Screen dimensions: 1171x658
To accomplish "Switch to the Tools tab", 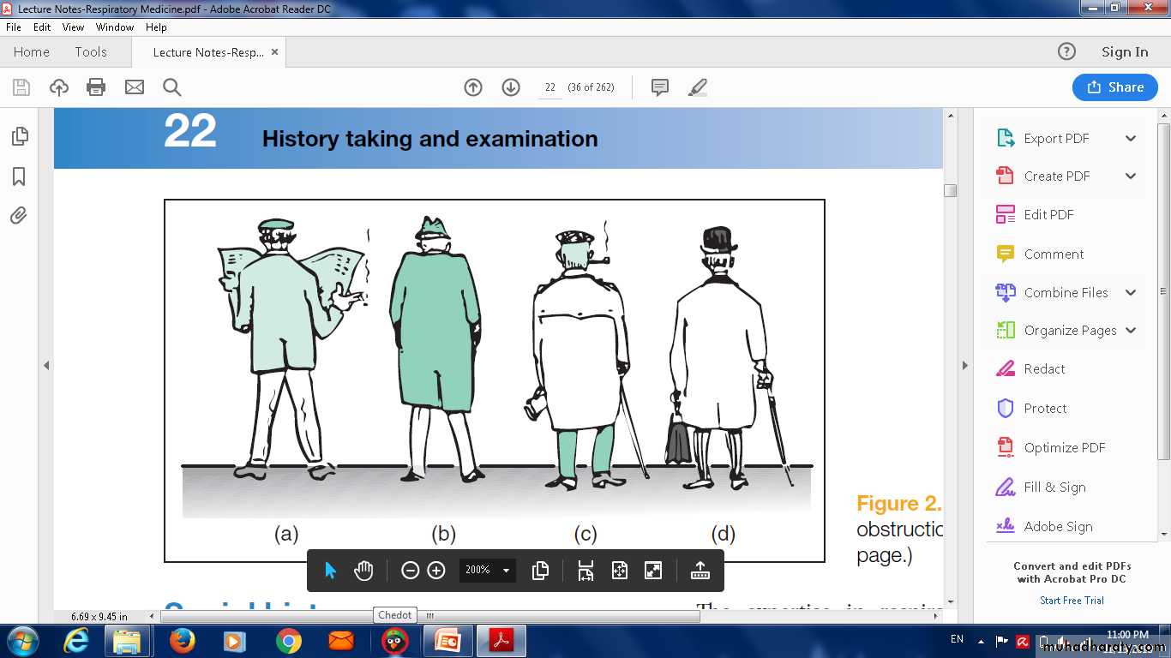I will pyautogui.click(x=91, y=52).
